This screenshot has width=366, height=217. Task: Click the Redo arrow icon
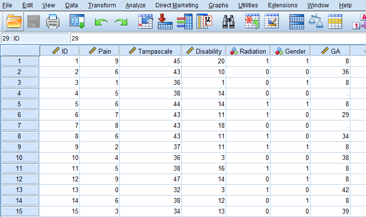pos(120,22)
